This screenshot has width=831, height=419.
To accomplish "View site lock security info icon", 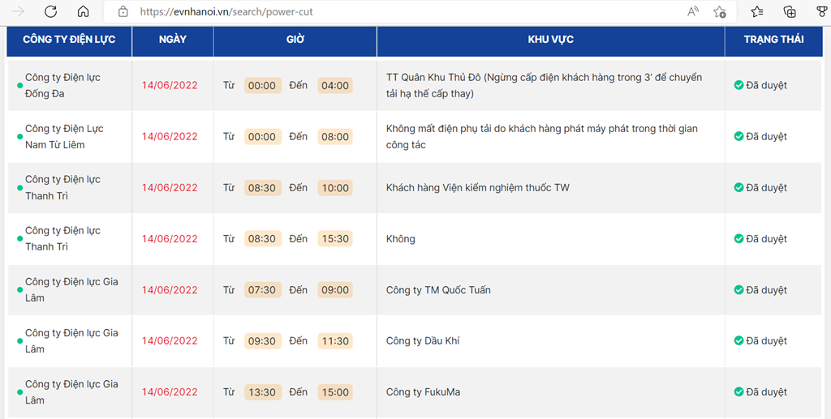I will [123, 11].
